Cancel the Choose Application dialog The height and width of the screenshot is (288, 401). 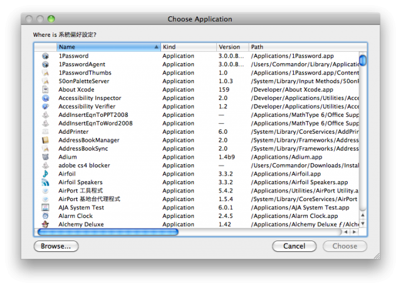294,246
